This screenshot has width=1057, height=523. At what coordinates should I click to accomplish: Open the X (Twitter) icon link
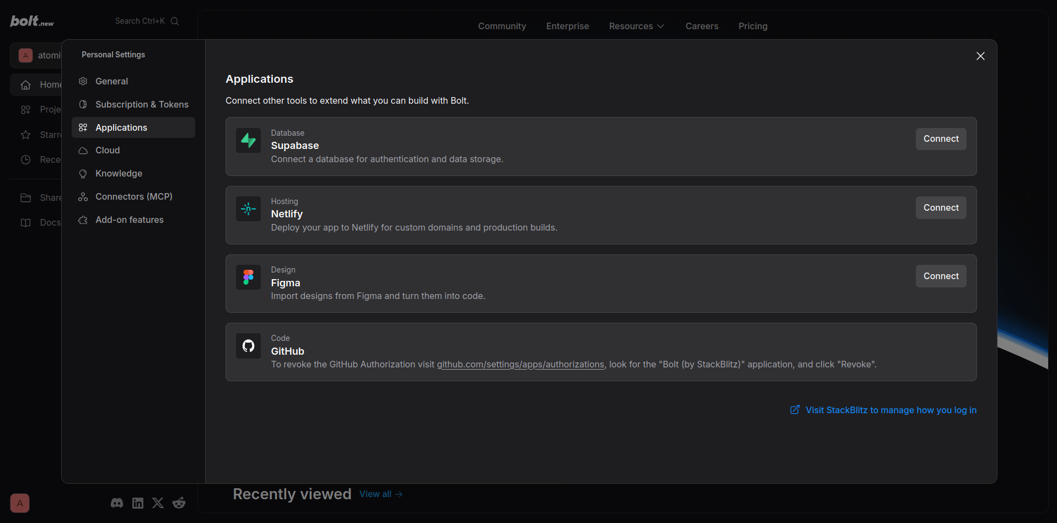pos(158,503)
